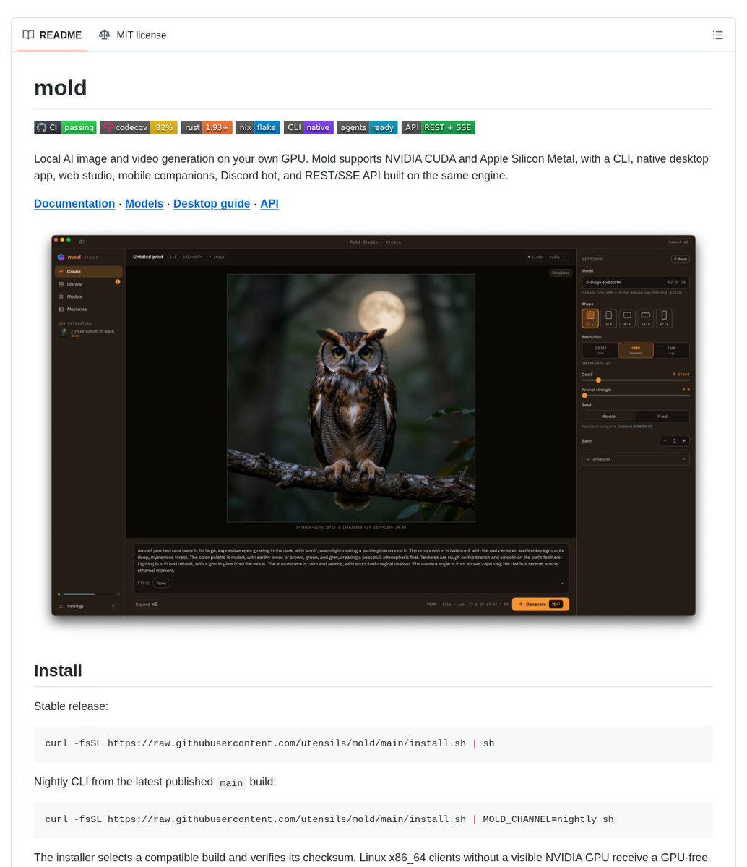Viewport: 747px width, 867px height.
Task: Click the CLI native badge
Action: (x=308, y=128)
